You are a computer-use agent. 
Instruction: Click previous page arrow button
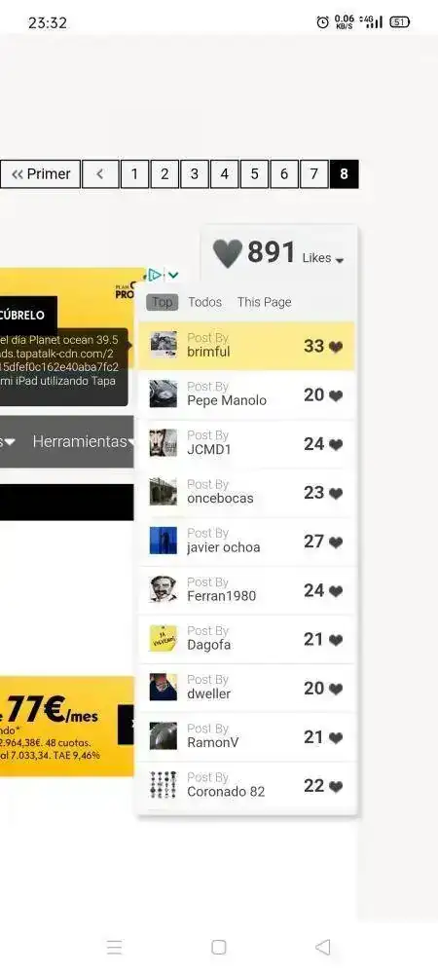point(100,174)
